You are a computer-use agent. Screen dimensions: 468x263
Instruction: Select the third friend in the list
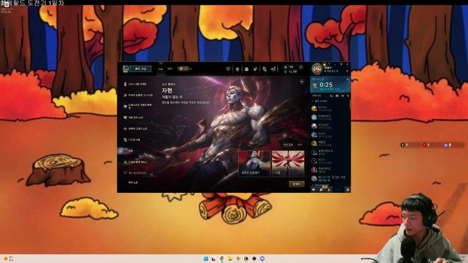coord(330,126)
